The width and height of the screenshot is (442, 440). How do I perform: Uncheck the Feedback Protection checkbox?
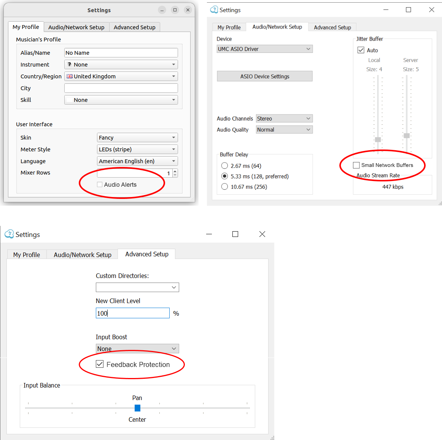coord(100,364)
